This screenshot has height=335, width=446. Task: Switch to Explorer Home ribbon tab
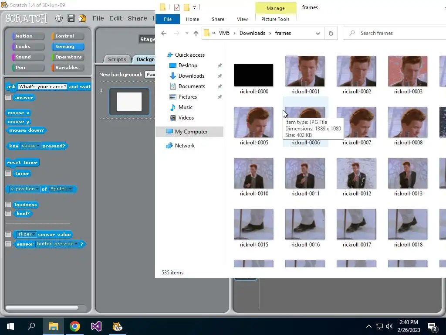(x=192, y=19)
